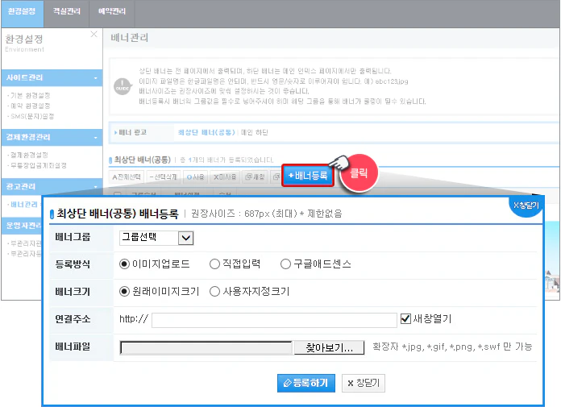This screenshot has height=407, width=561.
Task: Open 결제환경설정 in sidebar
Action: pyautogui.click(x=29, y=155)
